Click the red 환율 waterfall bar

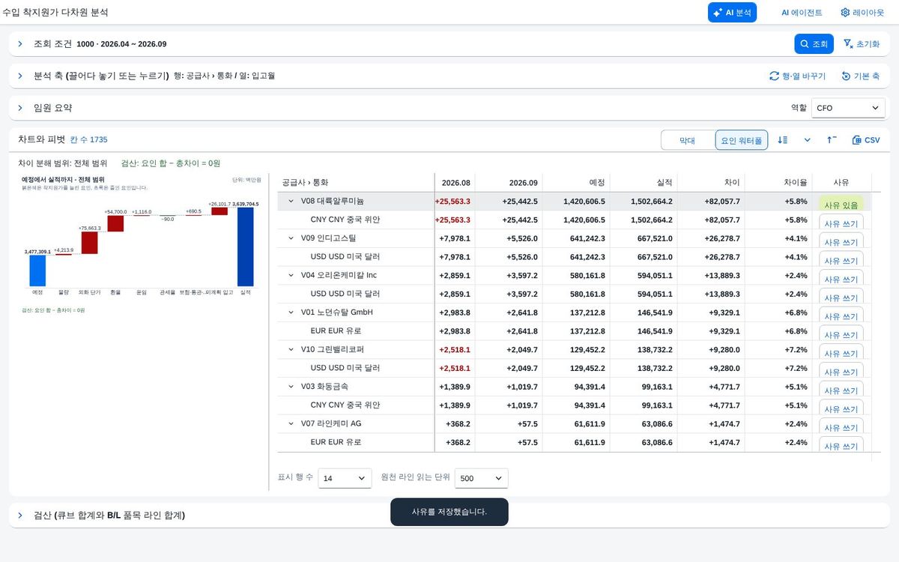pyautogui.click(x=115, y=223)
